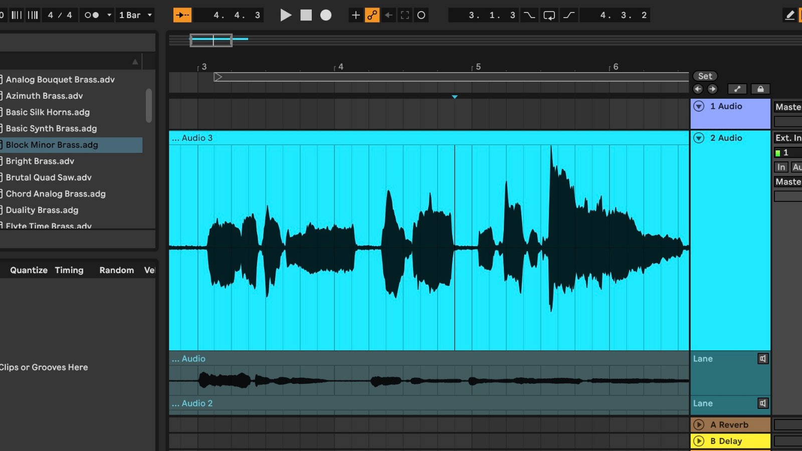Open the 1 Audio output Master dropdown

788,107
